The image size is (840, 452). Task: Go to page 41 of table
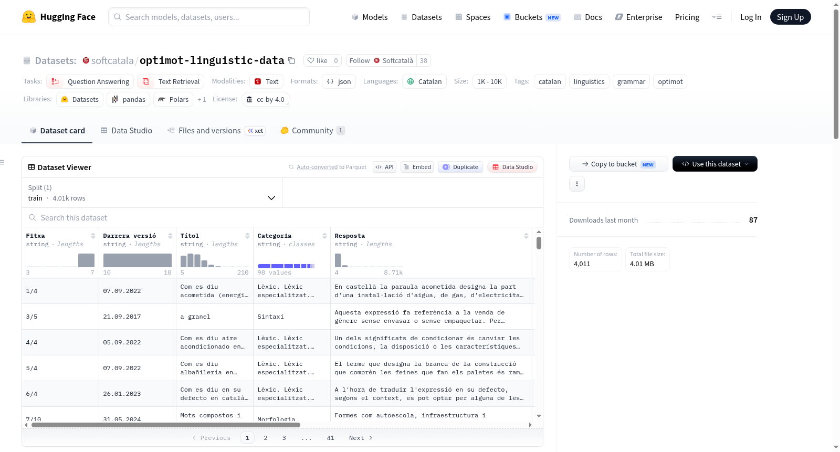click(x=330, y=438)
